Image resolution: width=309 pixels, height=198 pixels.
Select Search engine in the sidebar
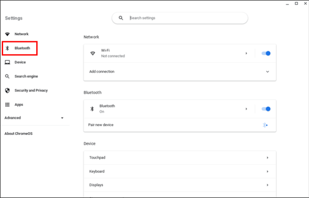[26, 76]
